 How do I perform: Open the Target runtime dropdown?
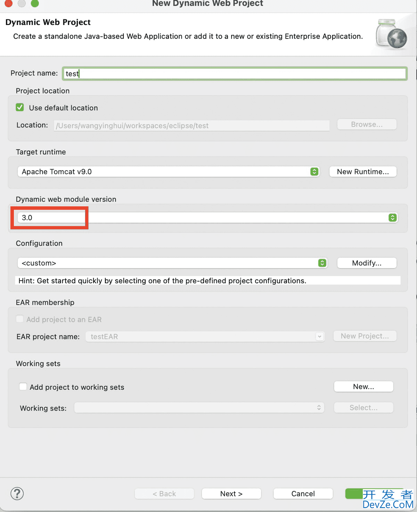click(x=168, y=172)
